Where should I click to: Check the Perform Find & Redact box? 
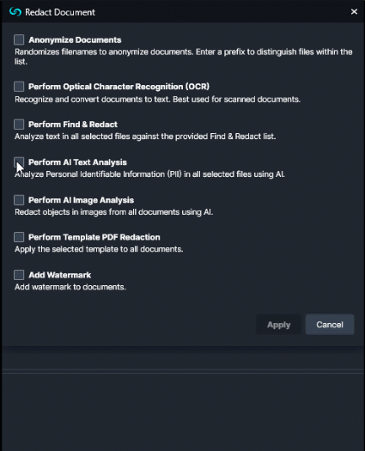[x=19, y=125]
